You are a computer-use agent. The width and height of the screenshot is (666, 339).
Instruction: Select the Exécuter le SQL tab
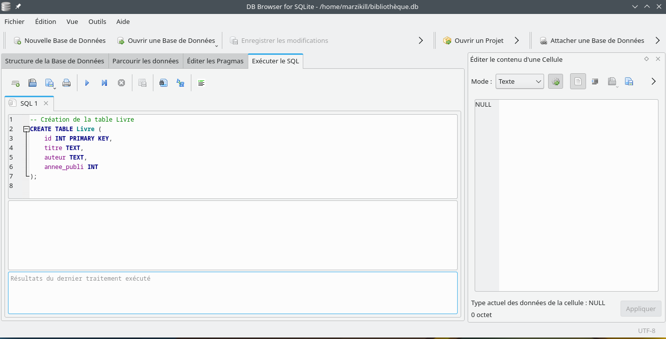pos(275,61)
